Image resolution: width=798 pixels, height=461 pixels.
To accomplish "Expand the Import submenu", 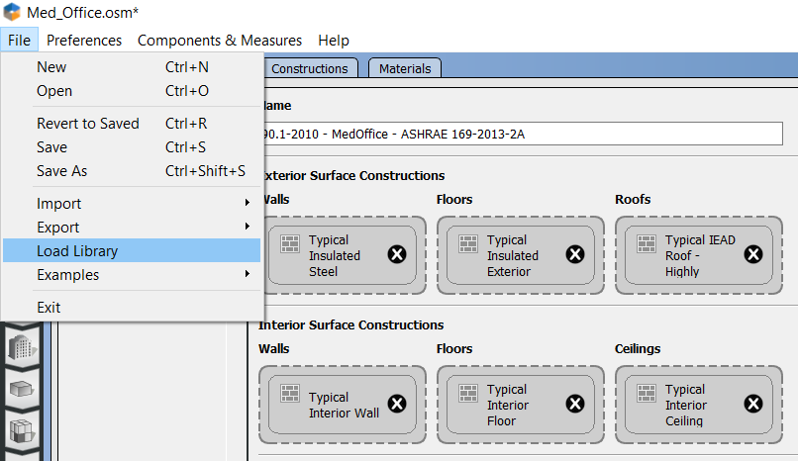I will (x=132, y=204).
